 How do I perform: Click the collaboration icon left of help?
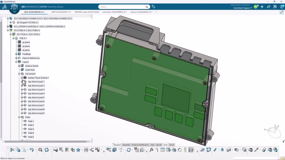coord(275,7)
